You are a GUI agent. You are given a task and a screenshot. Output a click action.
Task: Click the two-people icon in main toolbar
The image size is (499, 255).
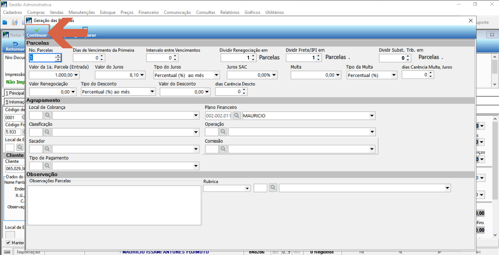pyautogui.click(x=15, y=22)
